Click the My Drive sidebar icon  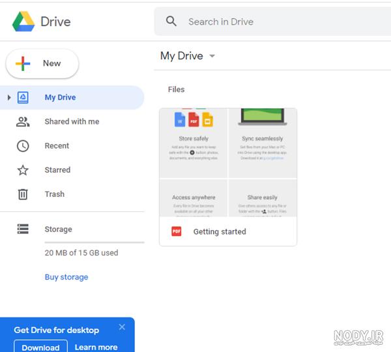pos(23,97)
